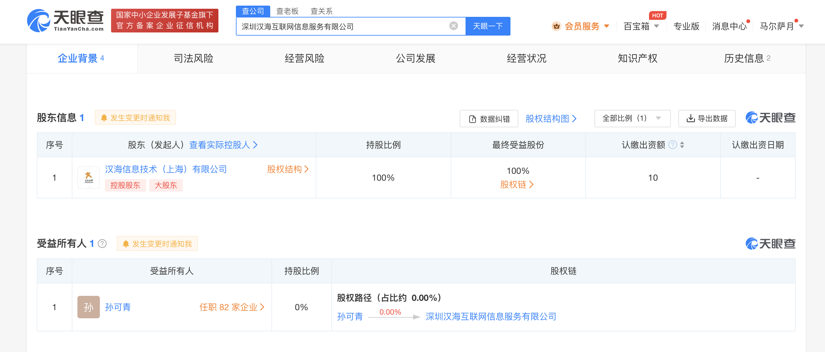Open the 专业版 link

(686, 26)
